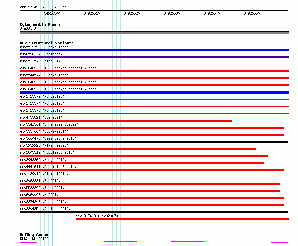Open variant esv3557664 (Boomsma2014)
The width and height of the screenshot is (298, 246).
[44, 131]
